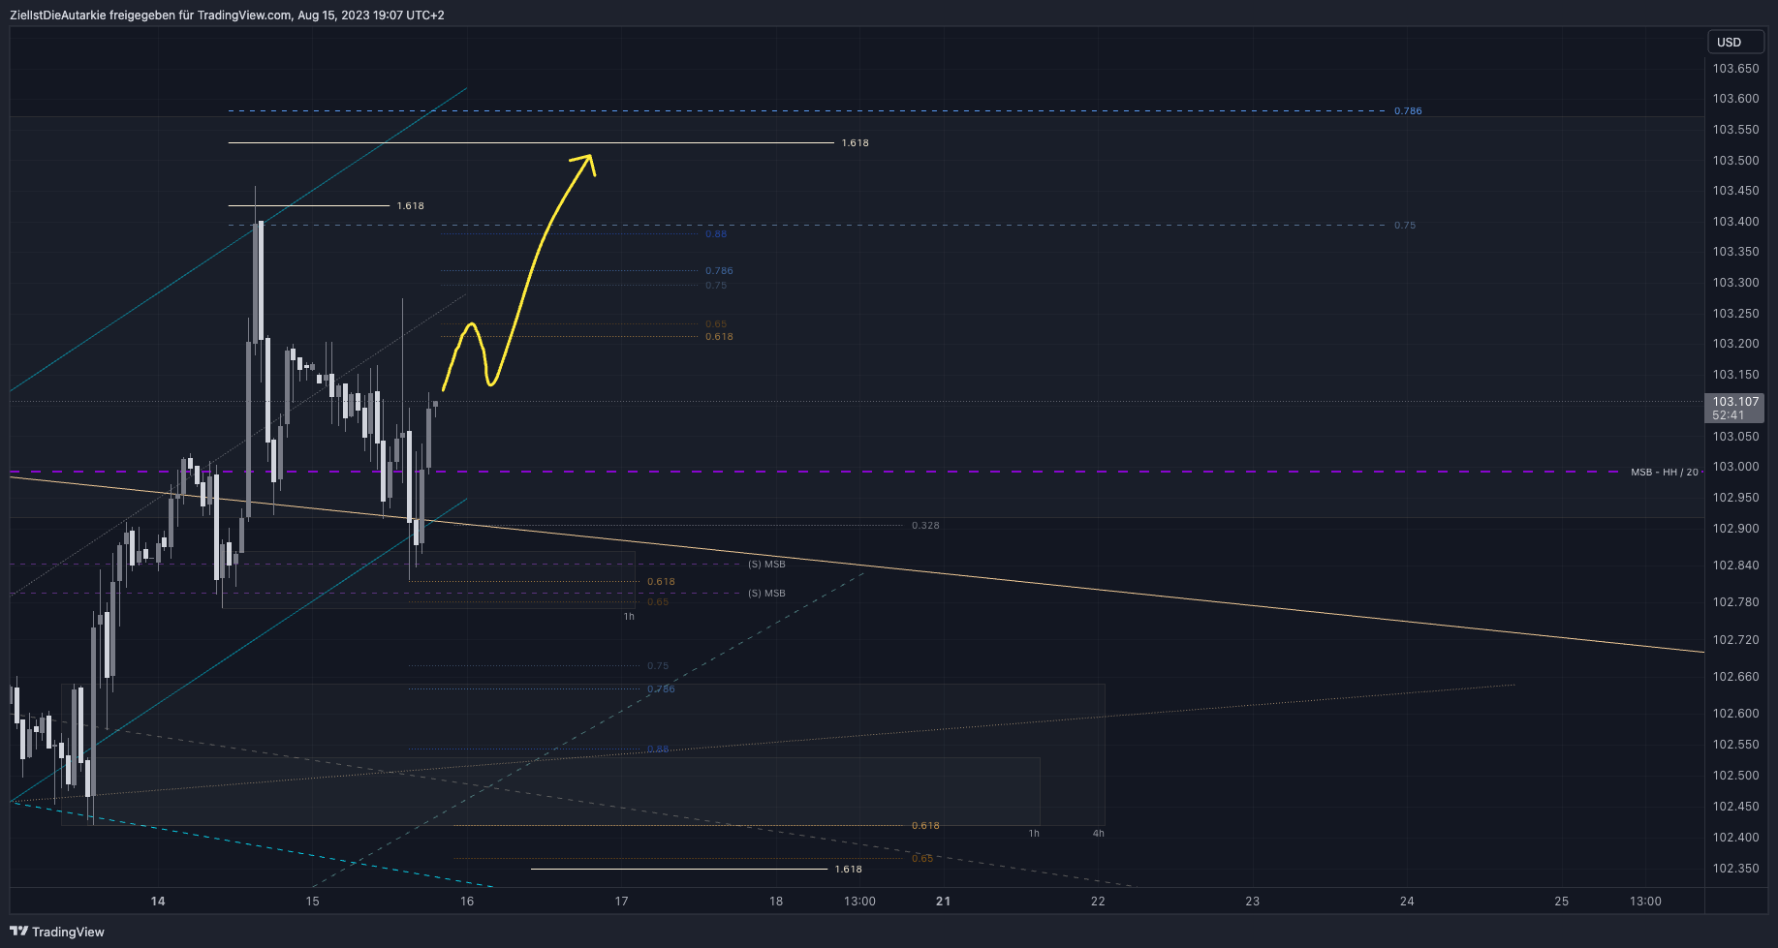
Task: Click the price axis value 103.300
Action: pyautogui.click(x=1735, y=283)
